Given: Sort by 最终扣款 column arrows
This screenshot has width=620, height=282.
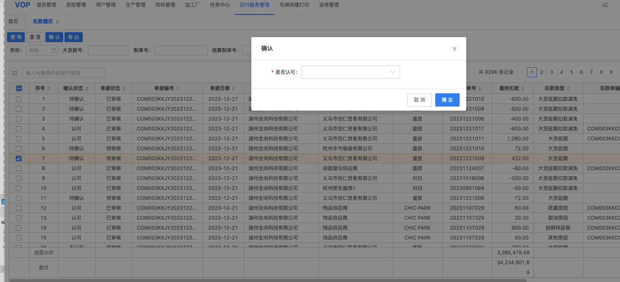Looking at the screenshot, I should coord(522,89).
